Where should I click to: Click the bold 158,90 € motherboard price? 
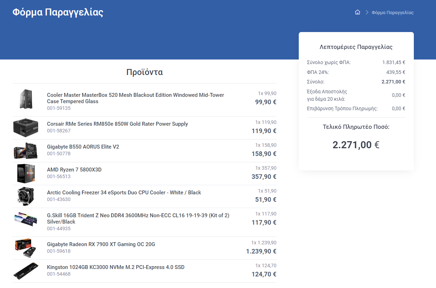tap(264, 154)
